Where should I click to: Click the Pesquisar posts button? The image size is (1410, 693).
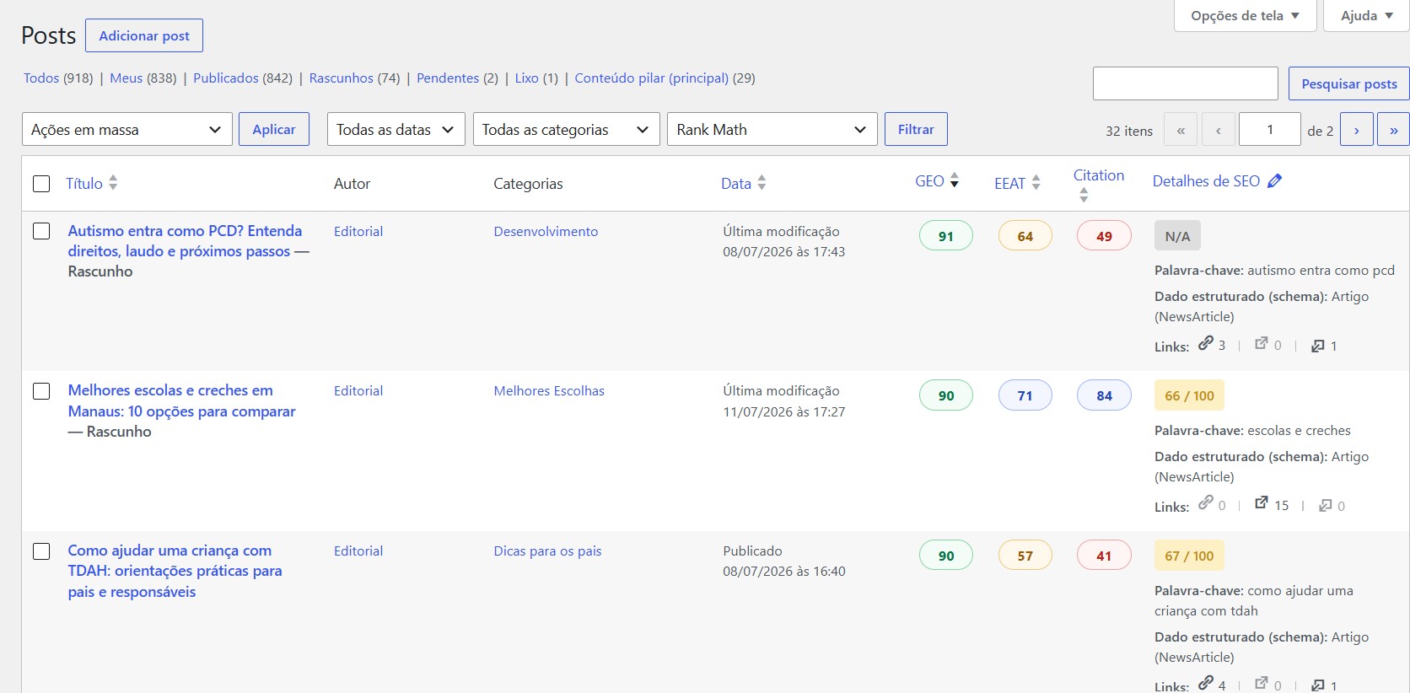tap(1349, 83)
